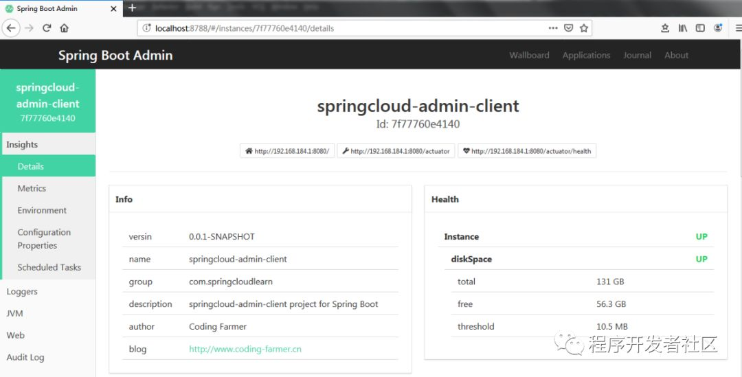The width and height of the screenshot is (742, 377).
Task: Collapse the Insights sidebar section
Action: click(49, 144)
